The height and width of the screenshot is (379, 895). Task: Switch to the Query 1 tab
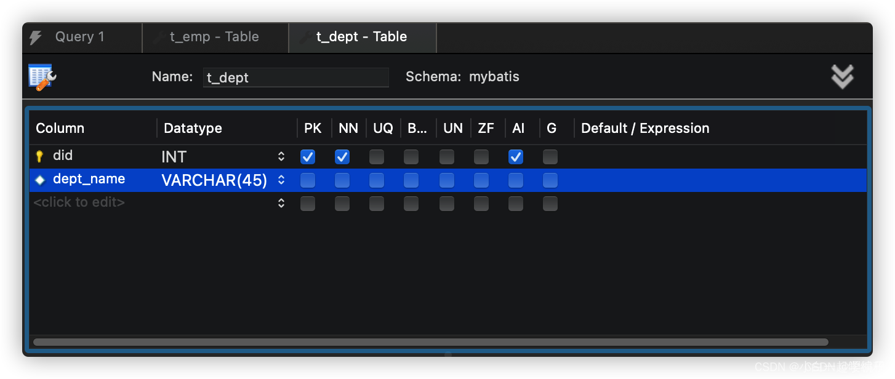(x=80, y=37)
